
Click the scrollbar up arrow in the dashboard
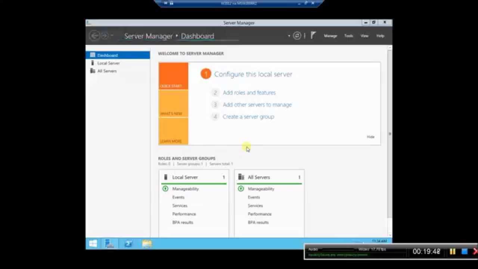(390, 47)
